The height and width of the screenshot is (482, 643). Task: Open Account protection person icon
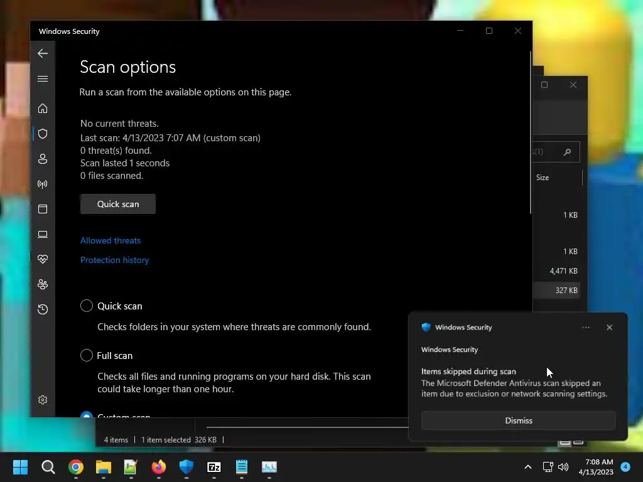(43, 159)
